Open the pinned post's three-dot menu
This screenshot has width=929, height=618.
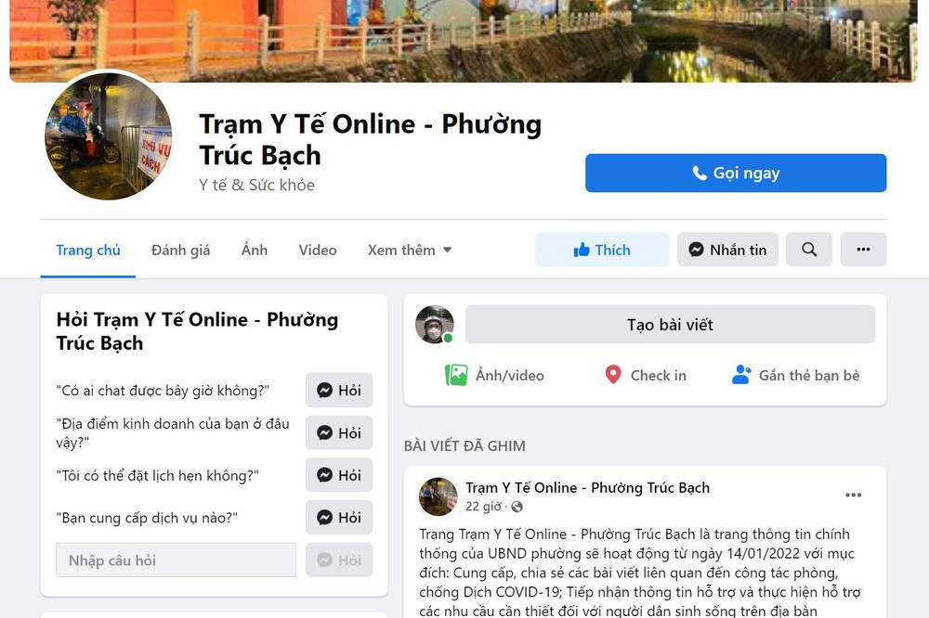point(853,495)
